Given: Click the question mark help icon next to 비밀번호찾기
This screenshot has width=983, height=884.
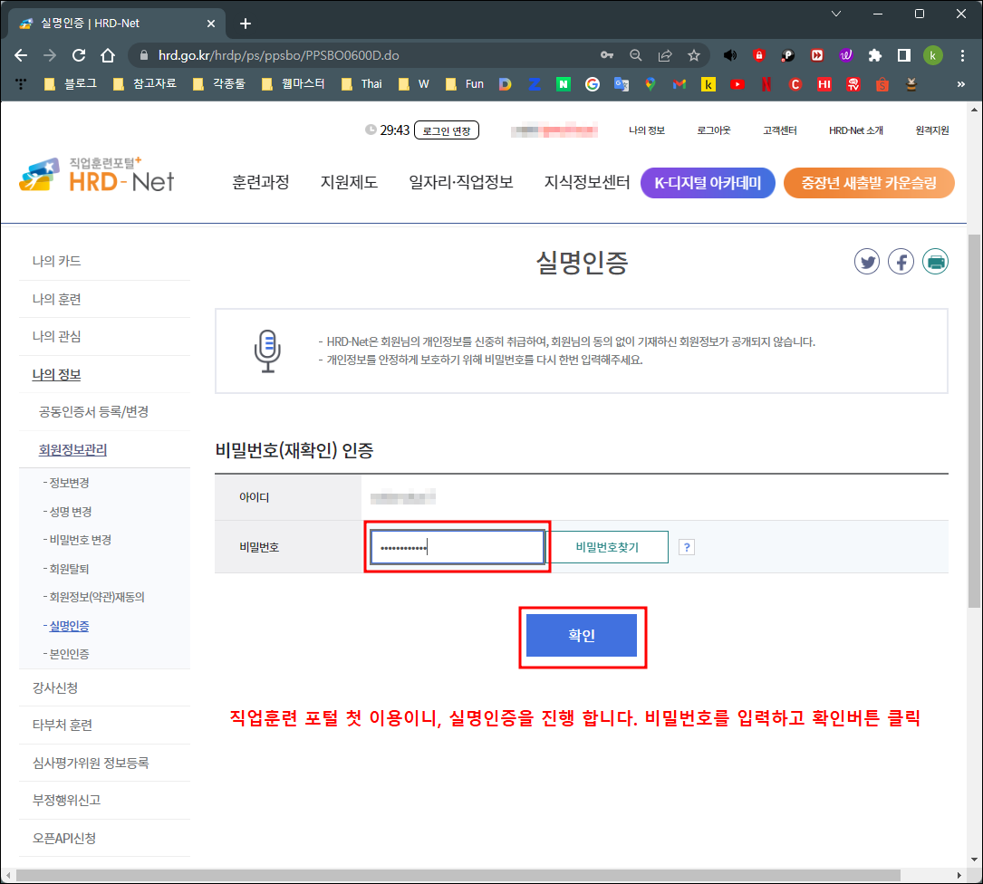Looking at the screenshot, I should point(688,546).
